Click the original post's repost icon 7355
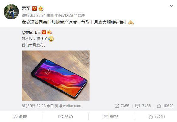 click(x=122, y=106)
